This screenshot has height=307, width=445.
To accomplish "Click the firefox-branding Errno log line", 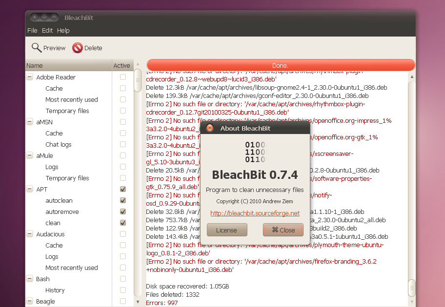I will point(261,266).
